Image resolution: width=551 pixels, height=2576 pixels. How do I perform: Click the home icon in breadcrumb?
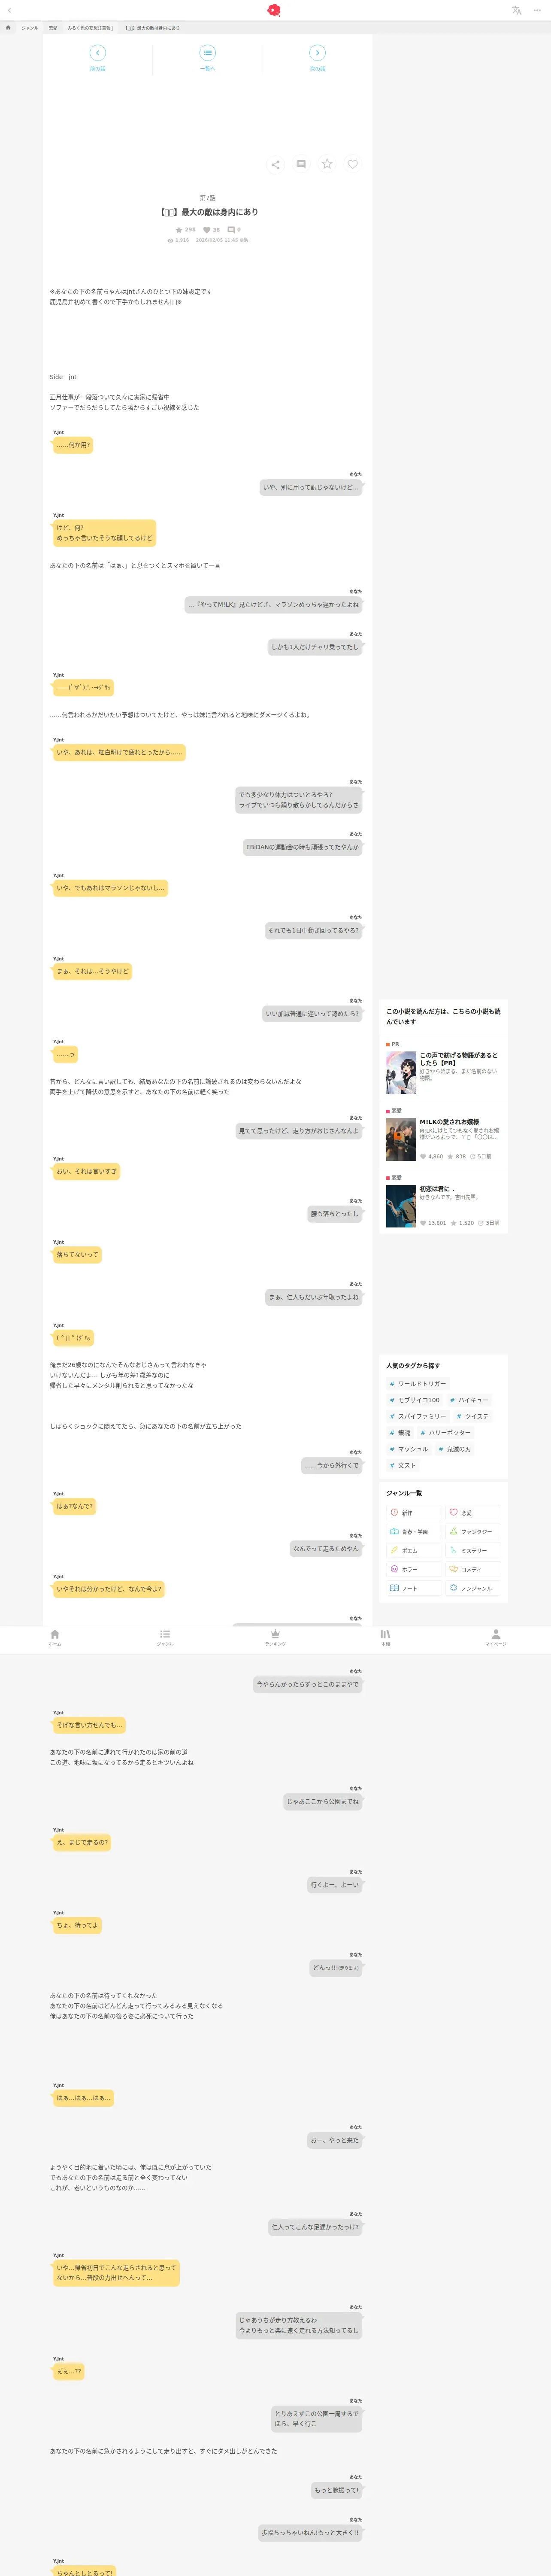[8, 28]
